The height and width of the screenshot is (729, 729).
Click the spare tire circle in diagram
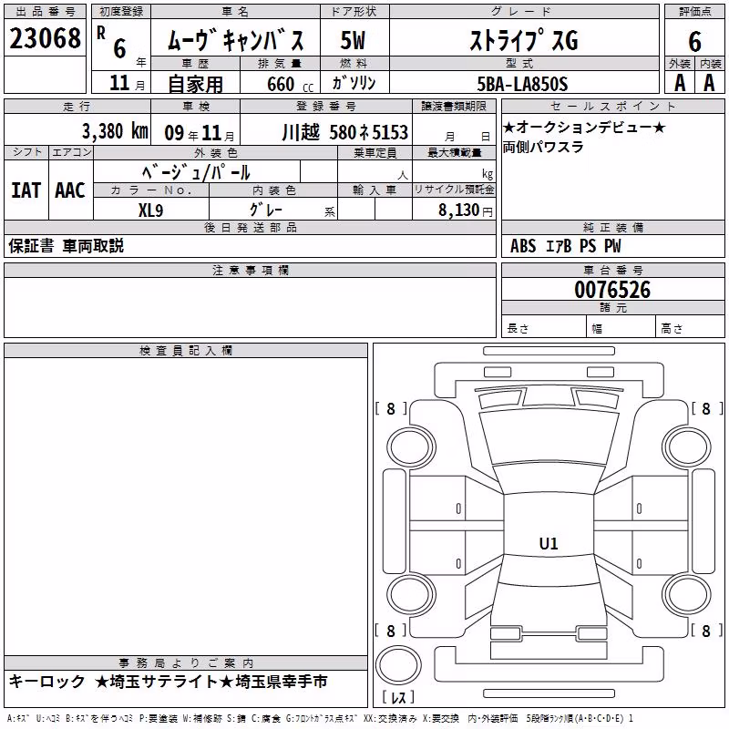(x=398, y=664)
